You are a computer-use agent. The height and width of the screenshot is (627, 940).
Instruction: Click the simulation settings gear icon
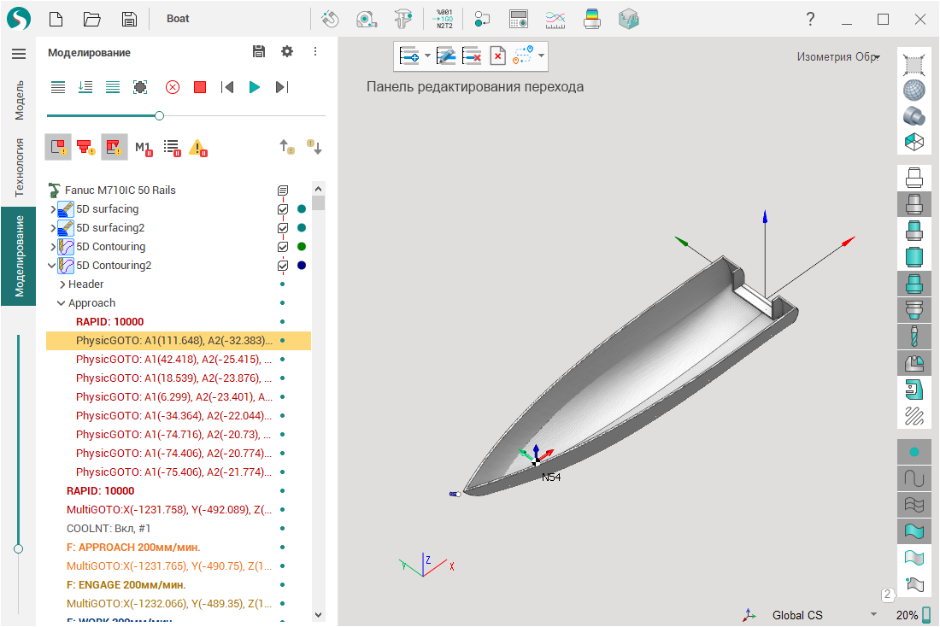click(287, 52)
